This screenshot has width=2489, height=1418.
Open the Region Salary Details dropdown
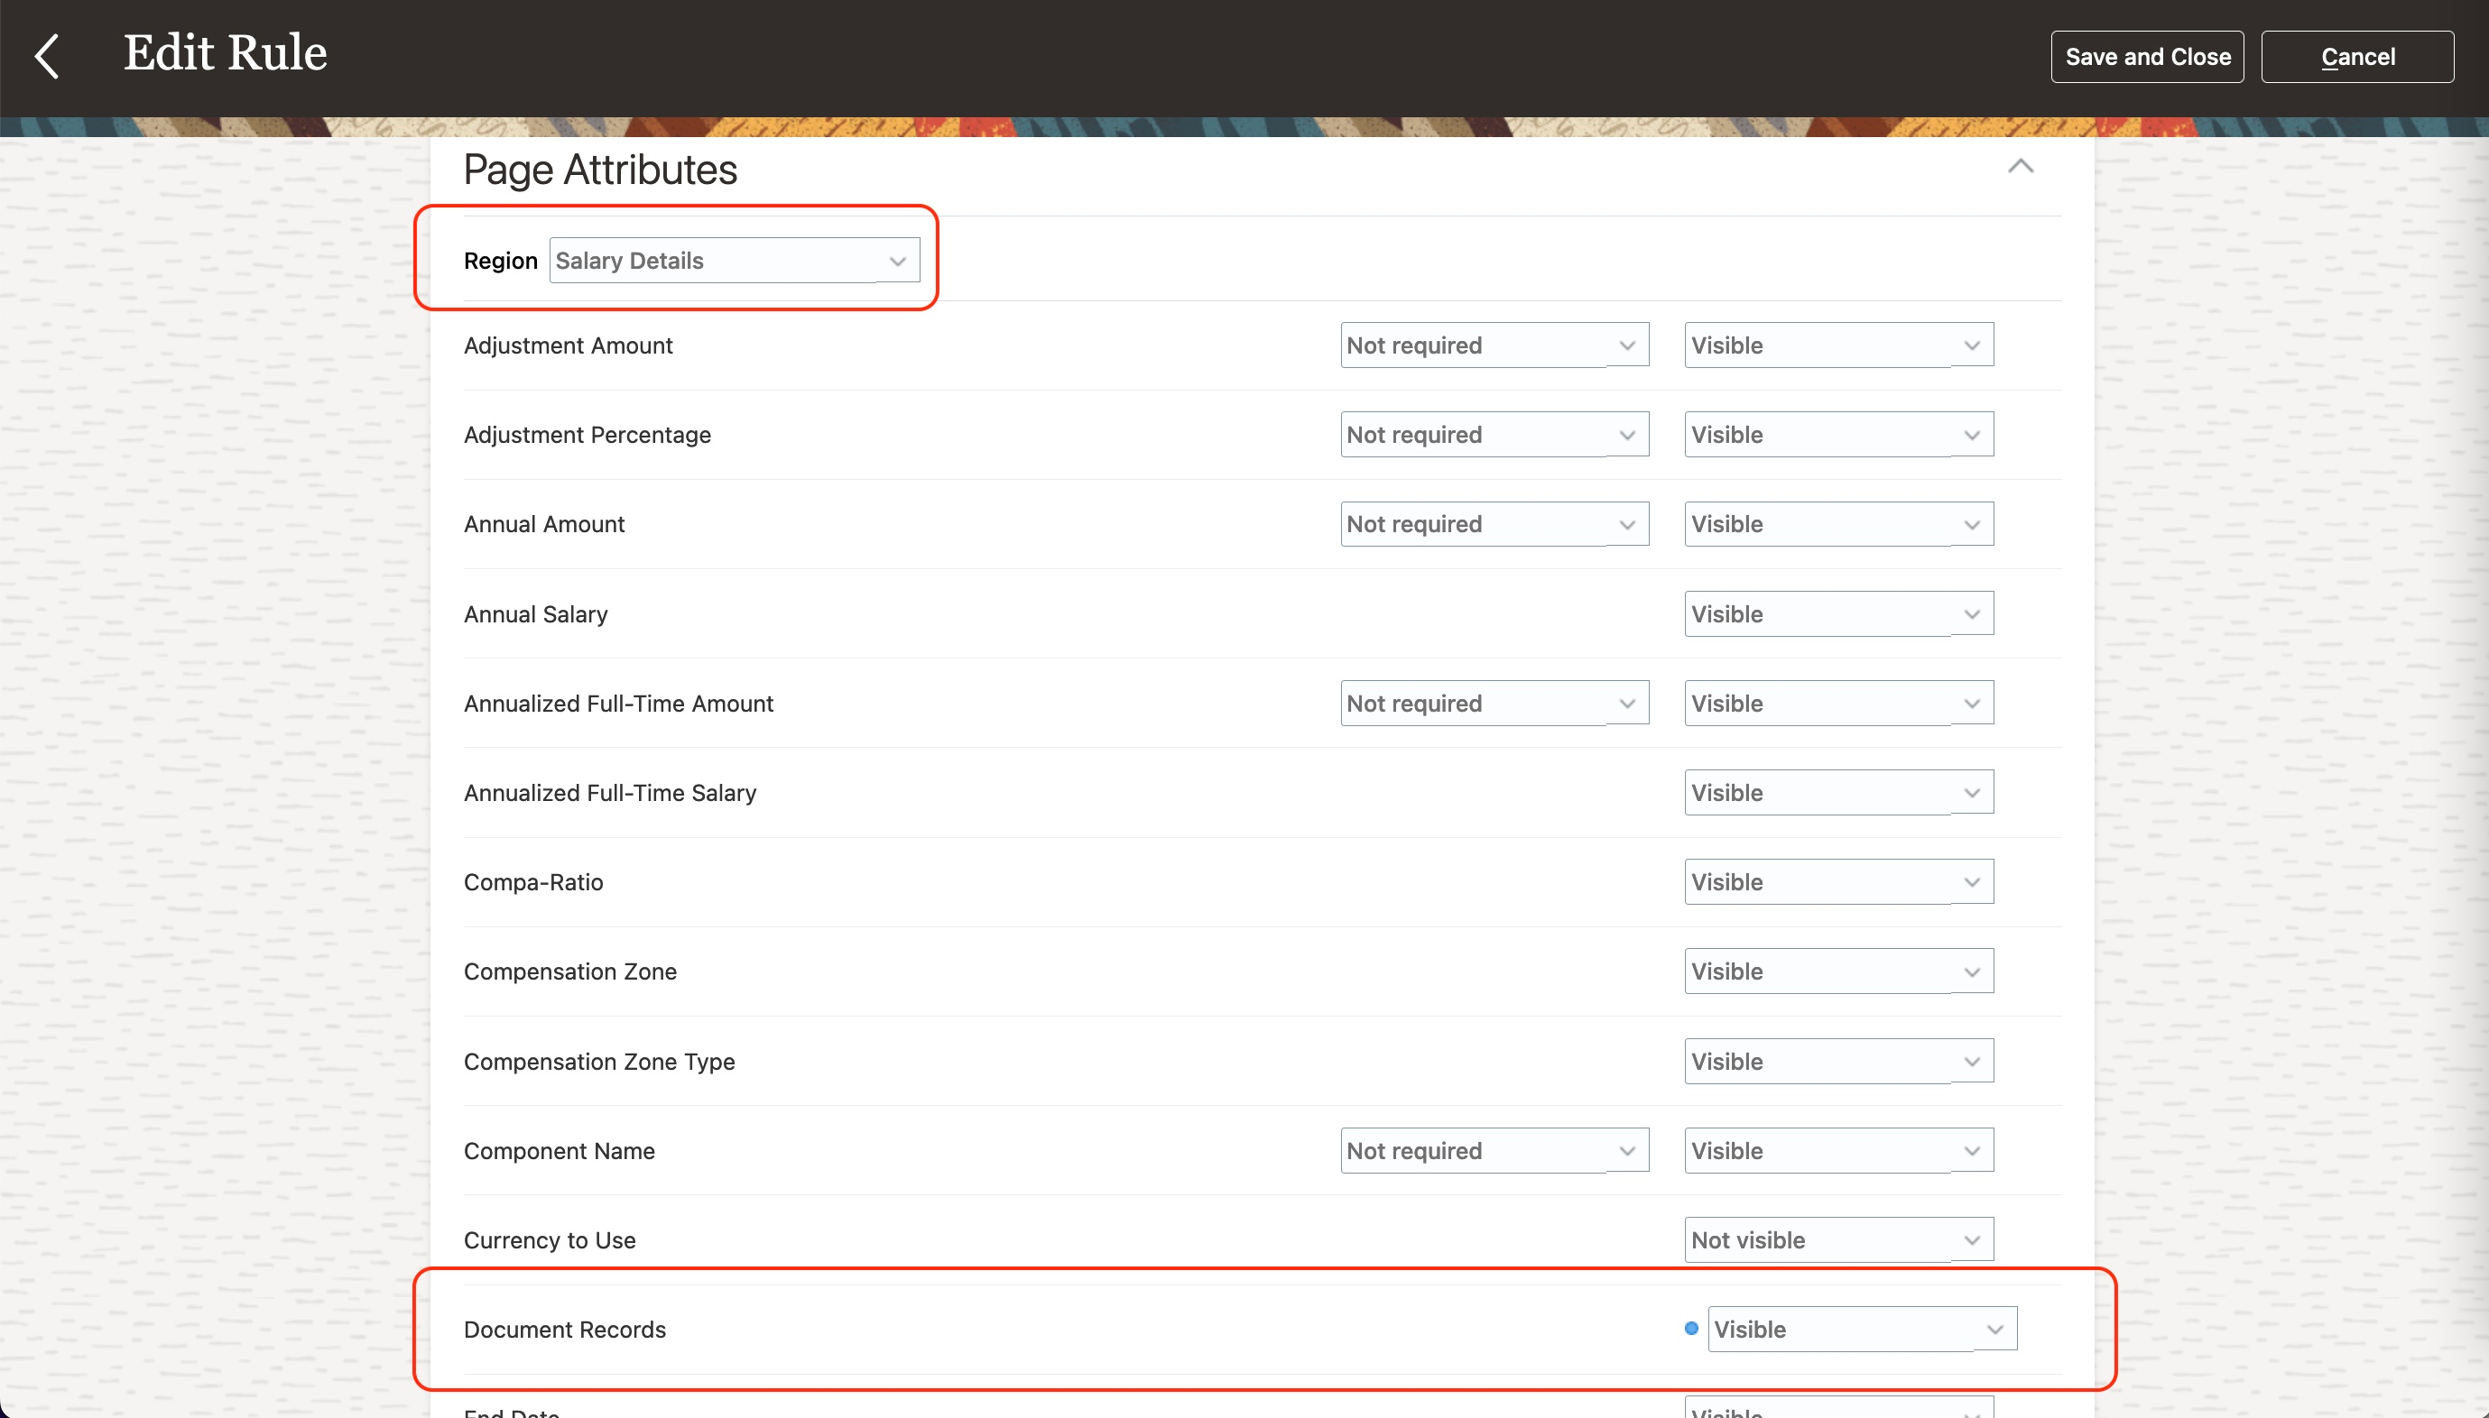[x=734, y=261]
